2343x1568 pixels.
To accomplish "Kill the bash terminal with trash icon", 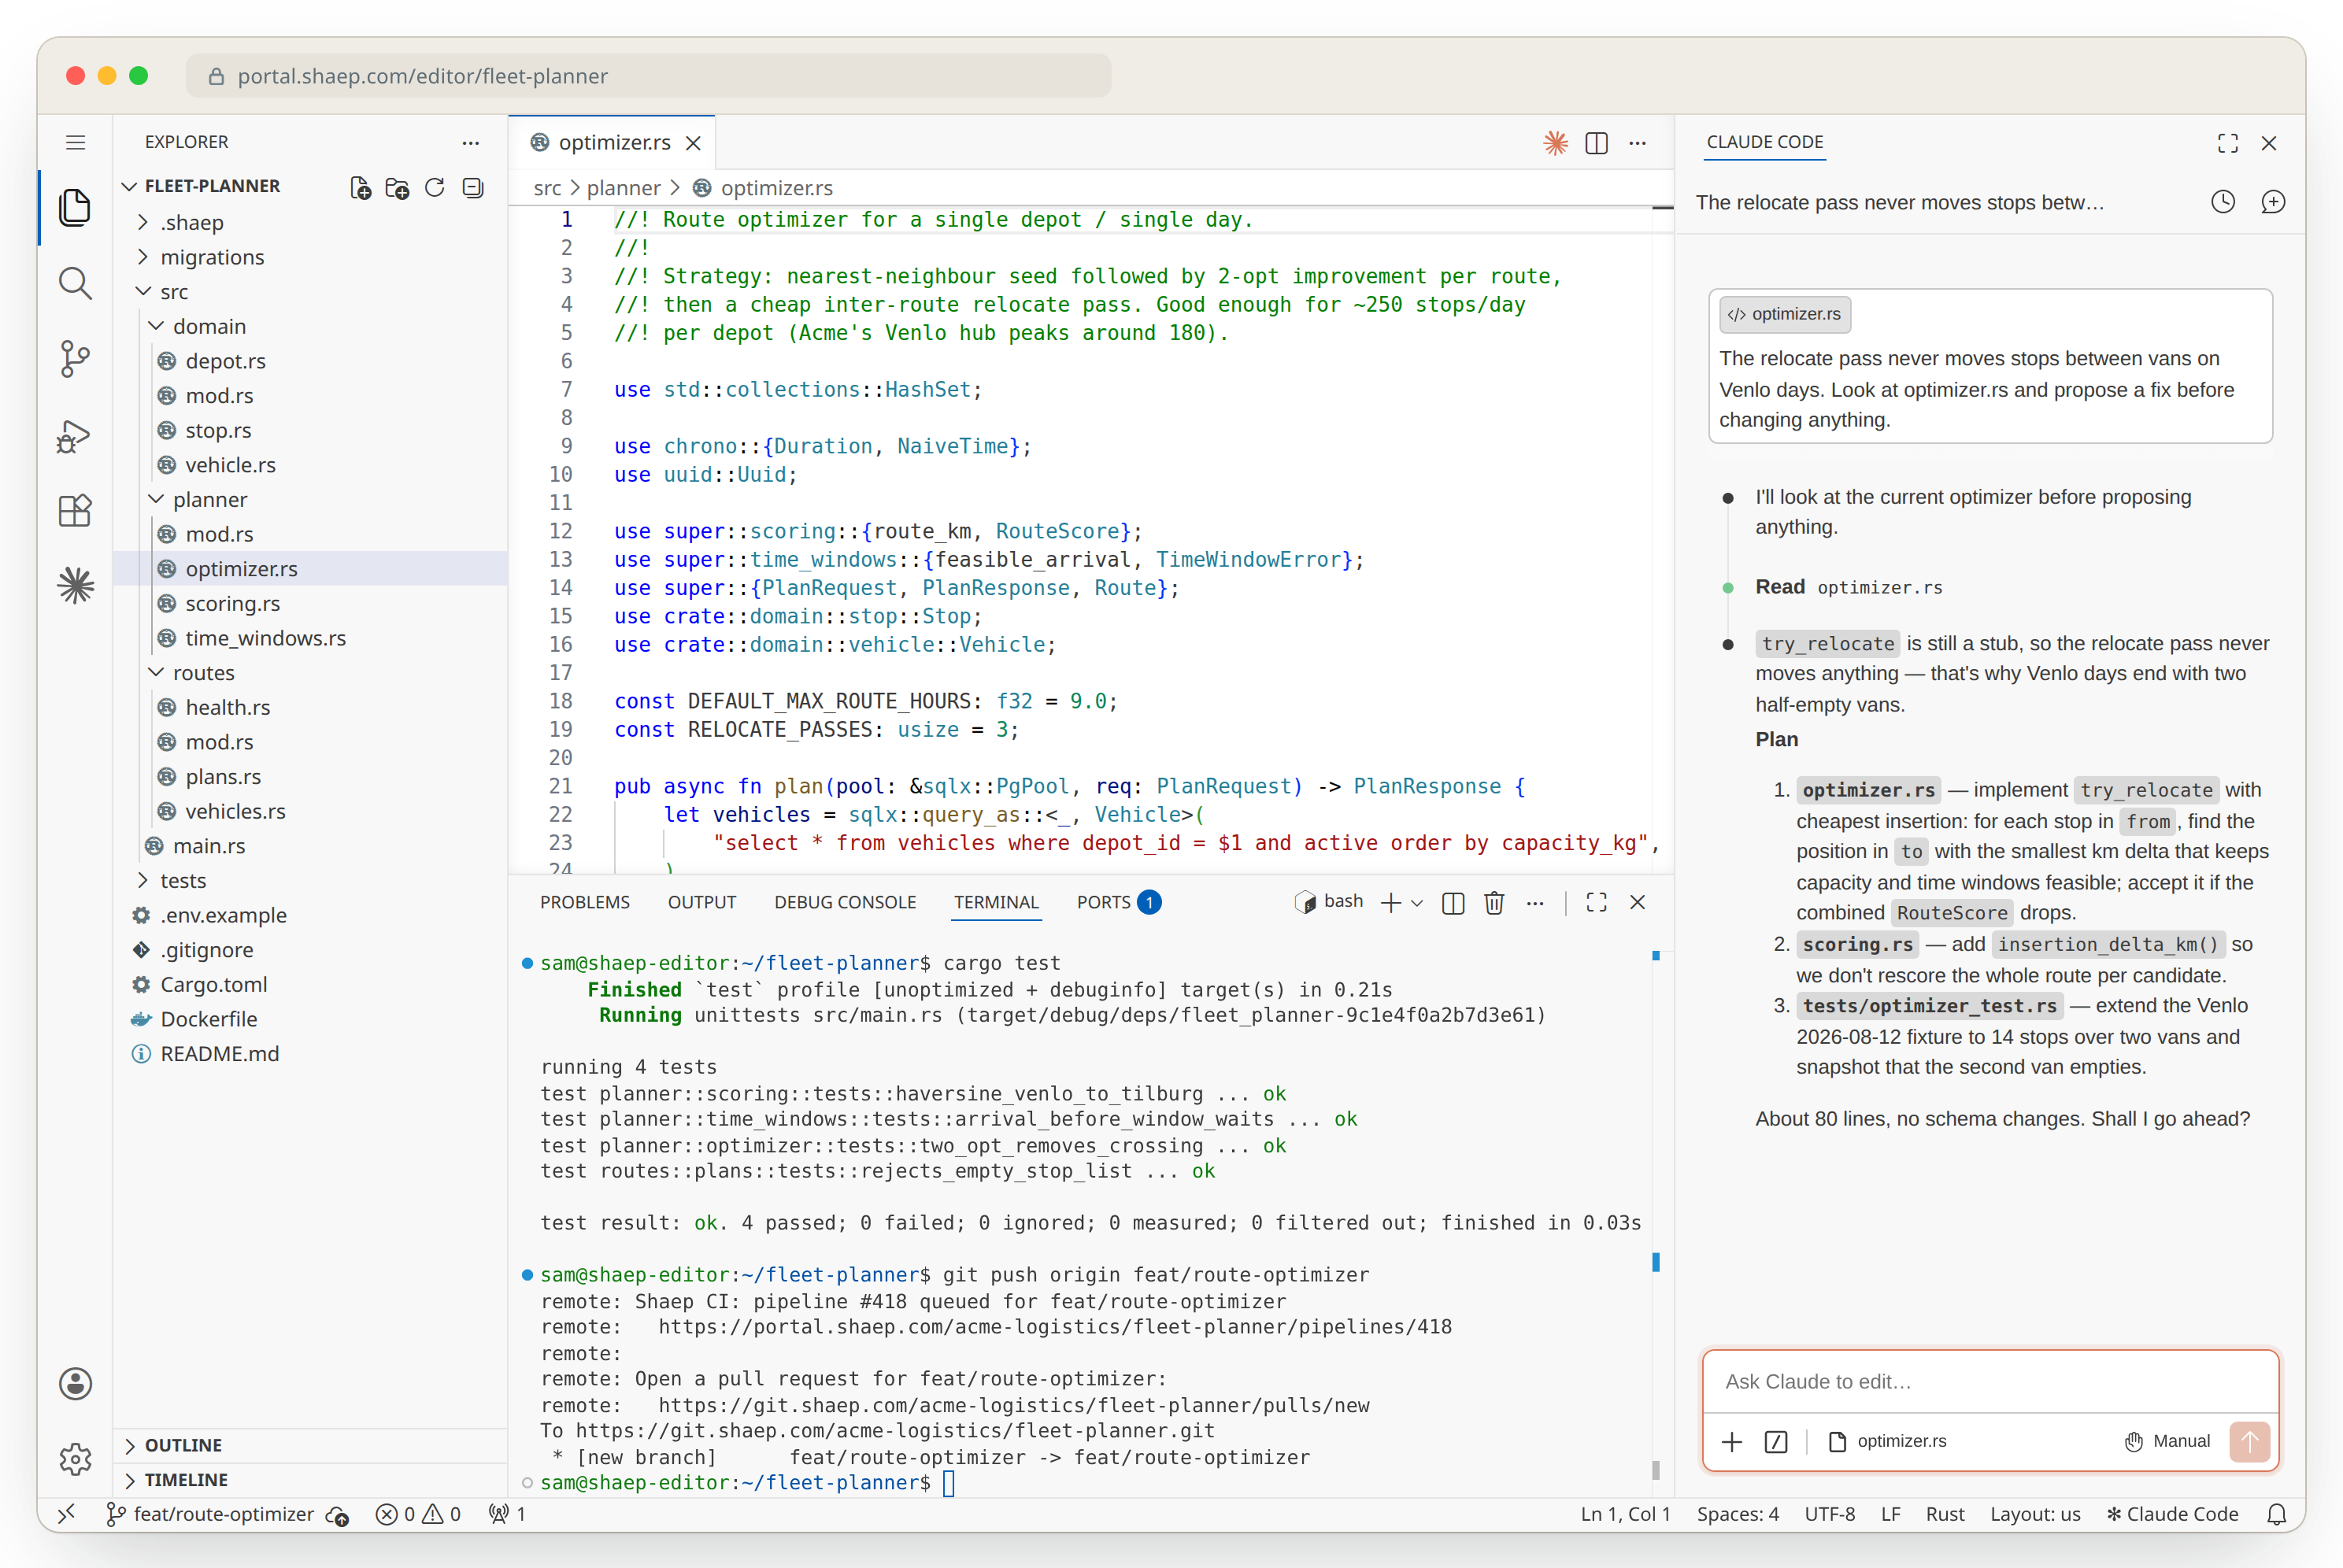I will coord(1494,902).
